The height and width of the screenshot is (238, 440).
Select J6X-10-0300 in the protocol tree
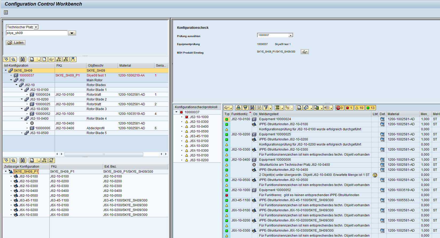199,151
